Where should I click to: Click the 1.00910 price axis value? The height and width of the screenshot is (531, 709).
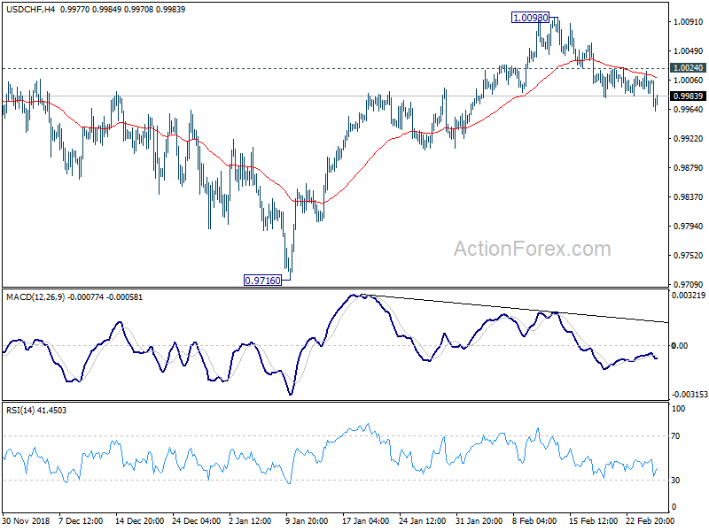coord(689,21)
